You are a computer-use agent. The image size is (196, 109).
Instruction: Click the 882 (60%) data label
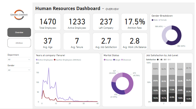181,46
